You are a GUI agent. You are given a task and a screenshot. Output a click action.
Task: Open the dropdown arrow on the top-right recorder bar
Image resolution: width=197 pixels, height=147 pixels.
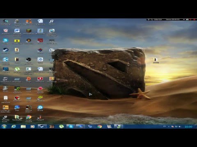pos(184,20)
